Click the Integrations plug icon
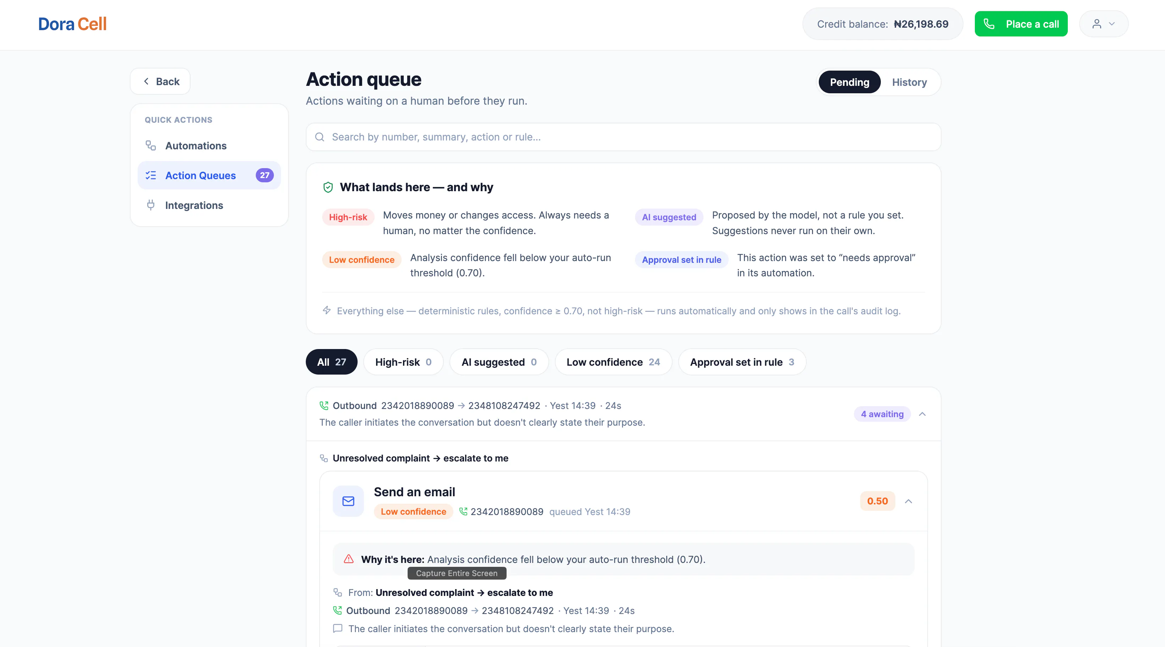 (151, 205)
